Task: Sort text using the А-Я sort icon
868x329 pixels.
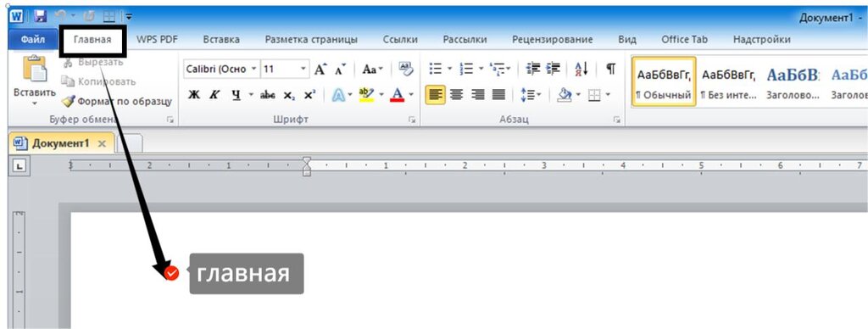Action: (x=581, y=69)
